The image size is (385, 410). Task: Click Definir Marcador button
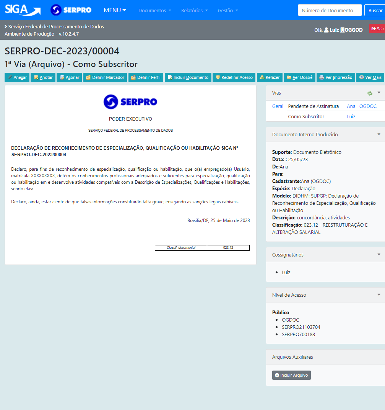click(105, 77)
